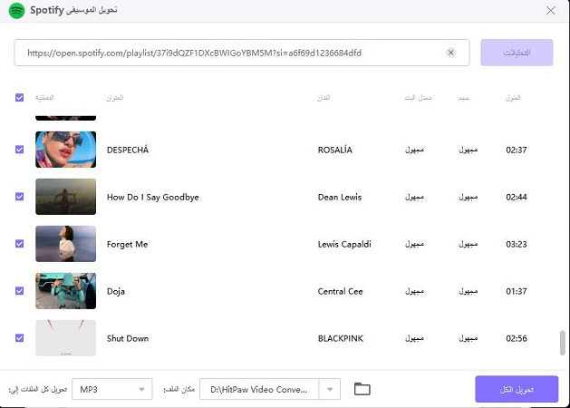Click the Shut Down song title
This screenshot has width=570, height=408.
coord(128,338)
